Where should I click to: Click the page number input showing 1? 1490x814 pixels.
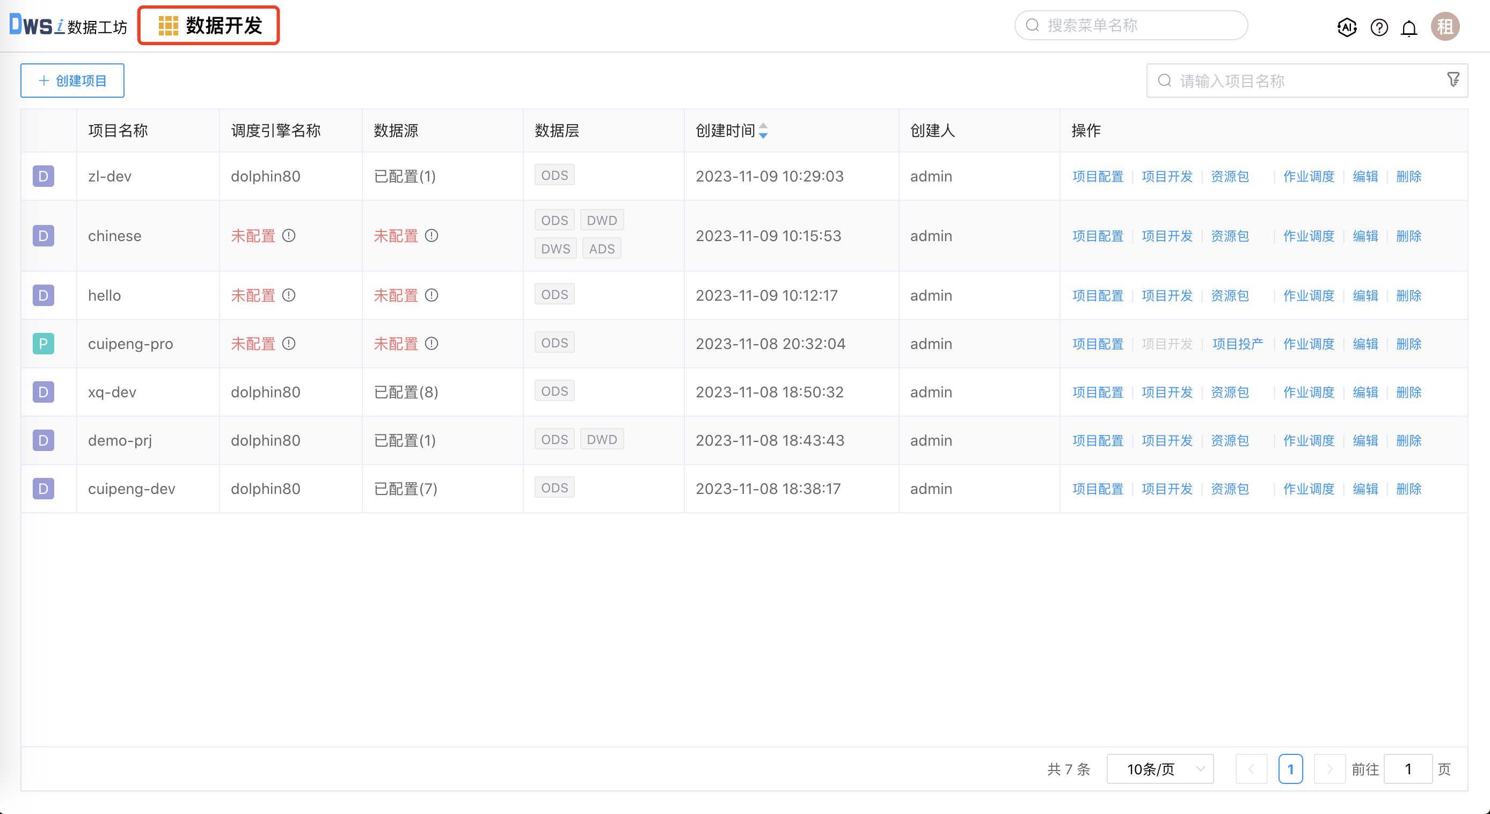(x=1408, y=769)
